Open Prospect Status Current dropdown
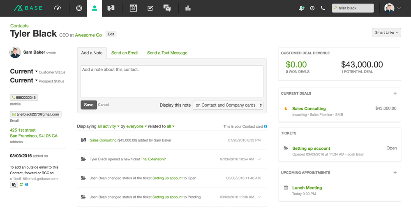 [x=24, y=80]
